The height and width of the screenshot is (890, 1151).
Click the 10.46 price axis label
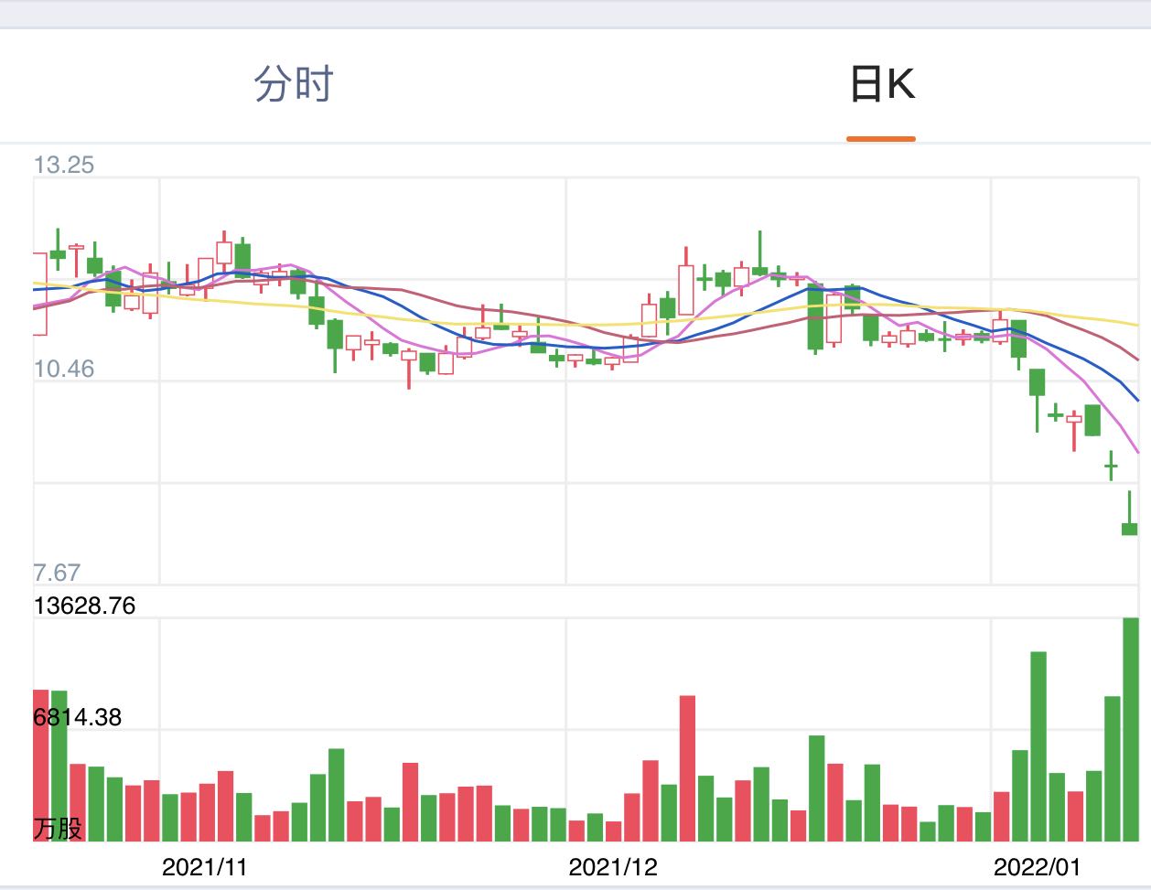pos(64,369)
